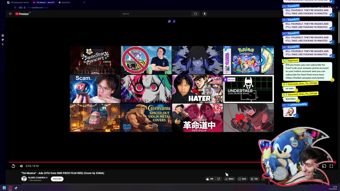Open the cozy Halloween fireplace video

[95, 118]
